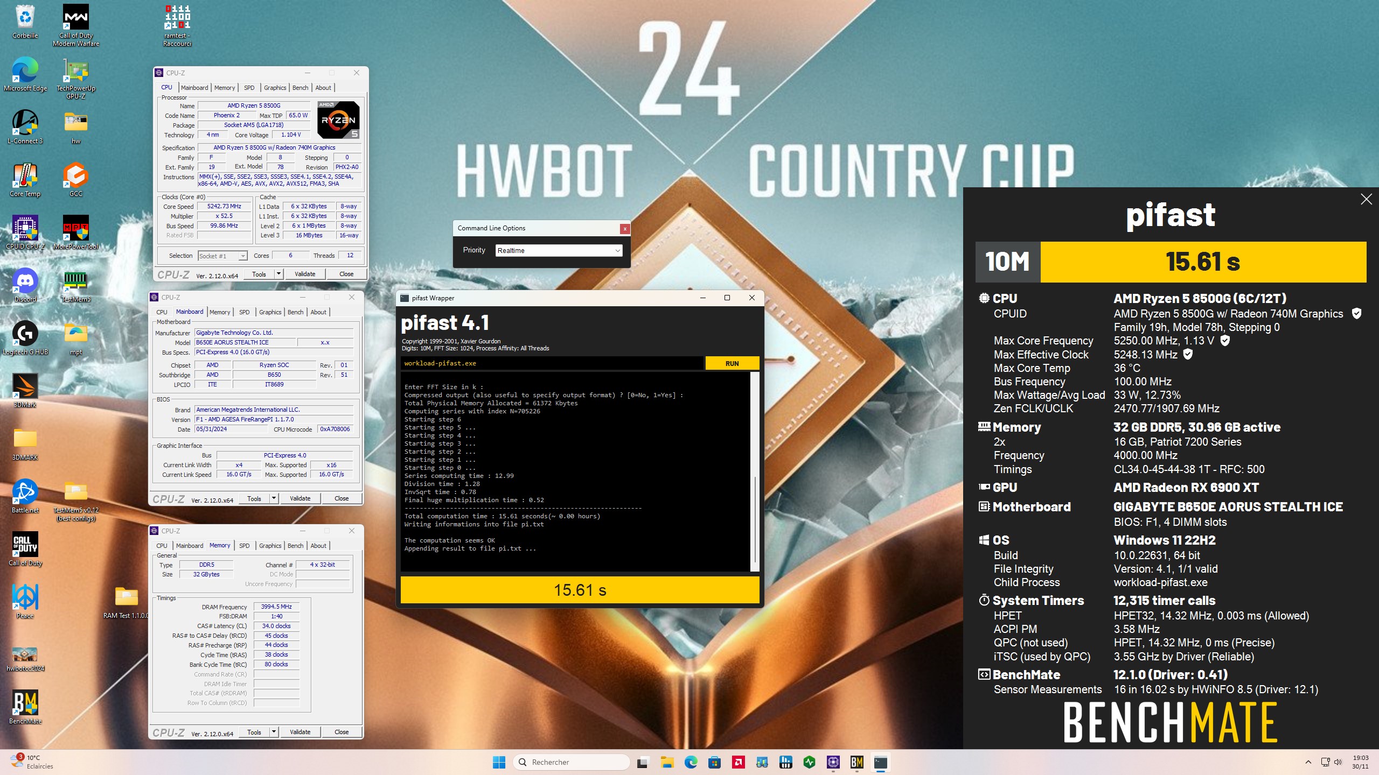Click Validate in top CPU-Z window
The width and height of the screenshot is (1379, 775).
(305, 274)
